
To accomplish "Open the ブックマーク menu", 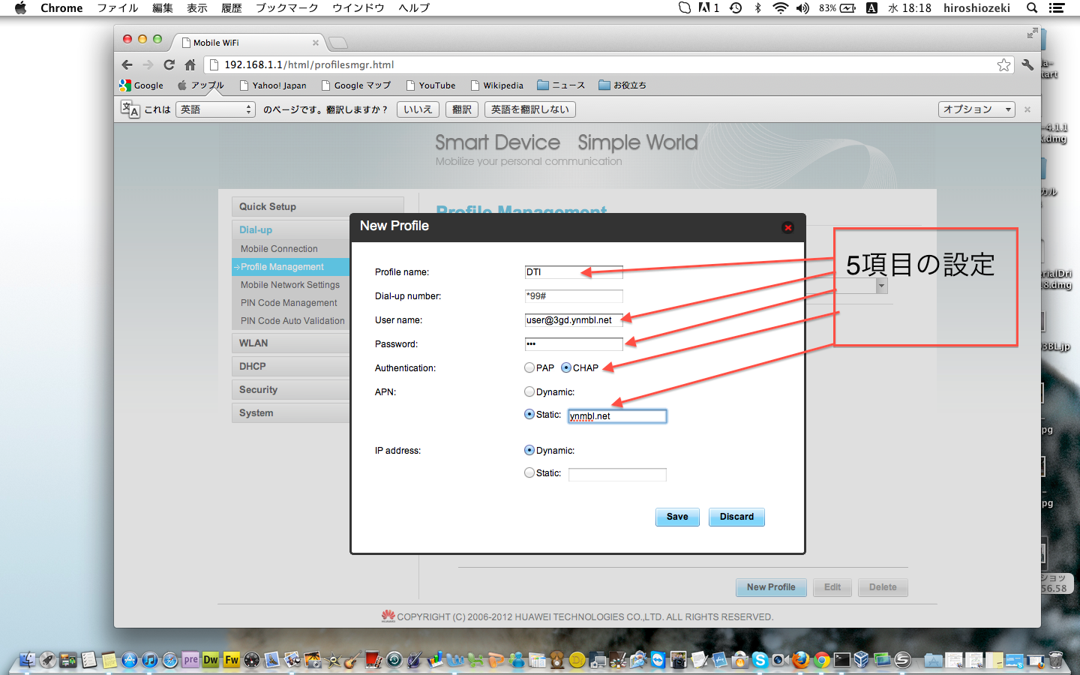I will [286, 8].
